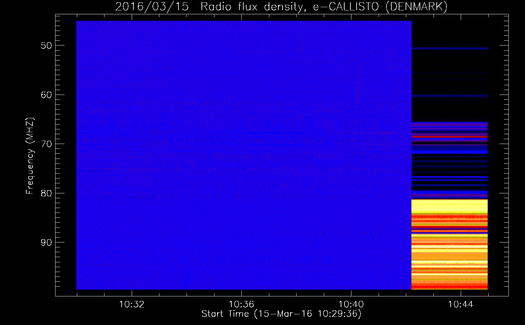Click the 'Start Time (15-Mar-16 10:29:36)' axis label
Image resolution: width=525 pixels, height=325 pixels.
pos(281,314)
